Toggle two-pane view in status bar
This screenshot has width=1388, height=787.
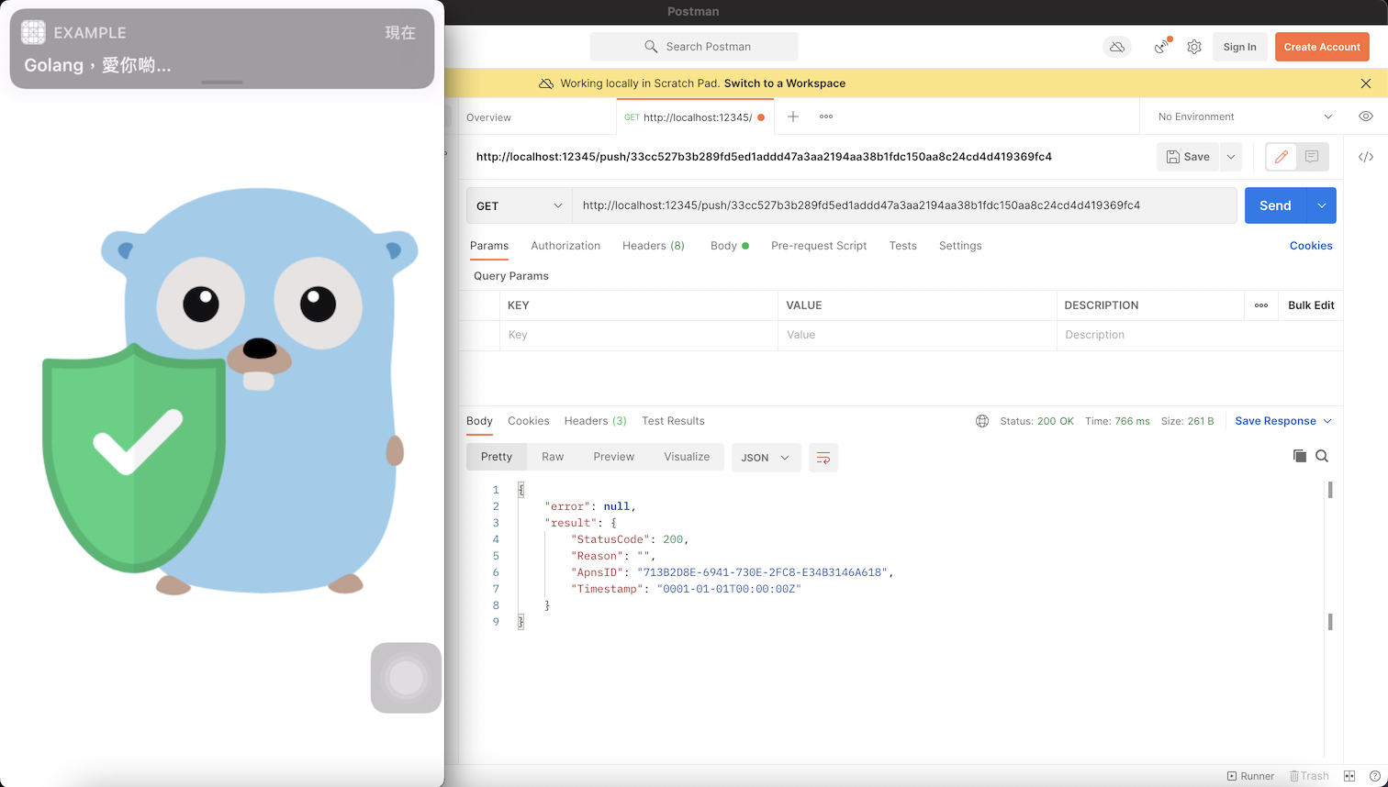tap(1349, 776)
